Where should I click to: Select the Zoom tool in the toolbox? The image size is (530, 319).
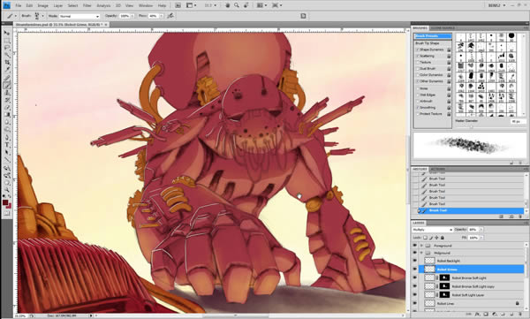tap(6, 190)
